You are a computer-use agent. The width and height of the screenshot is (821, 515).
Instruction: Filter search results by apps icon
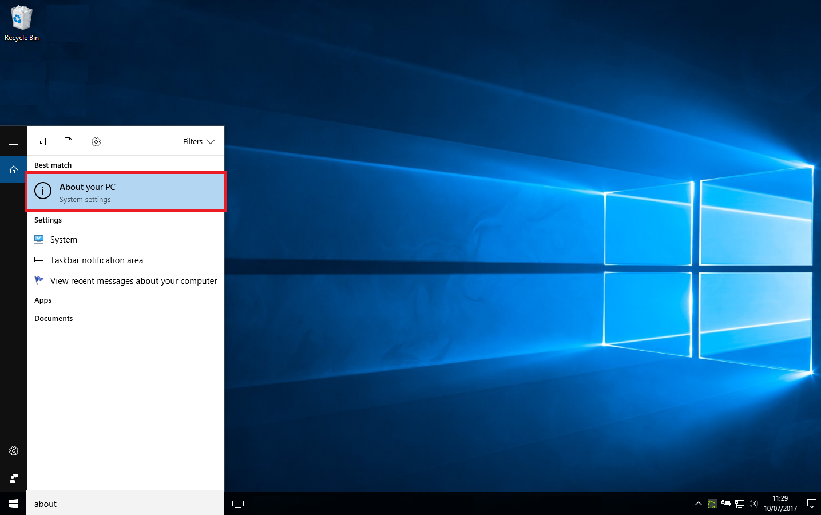(41, 142)
